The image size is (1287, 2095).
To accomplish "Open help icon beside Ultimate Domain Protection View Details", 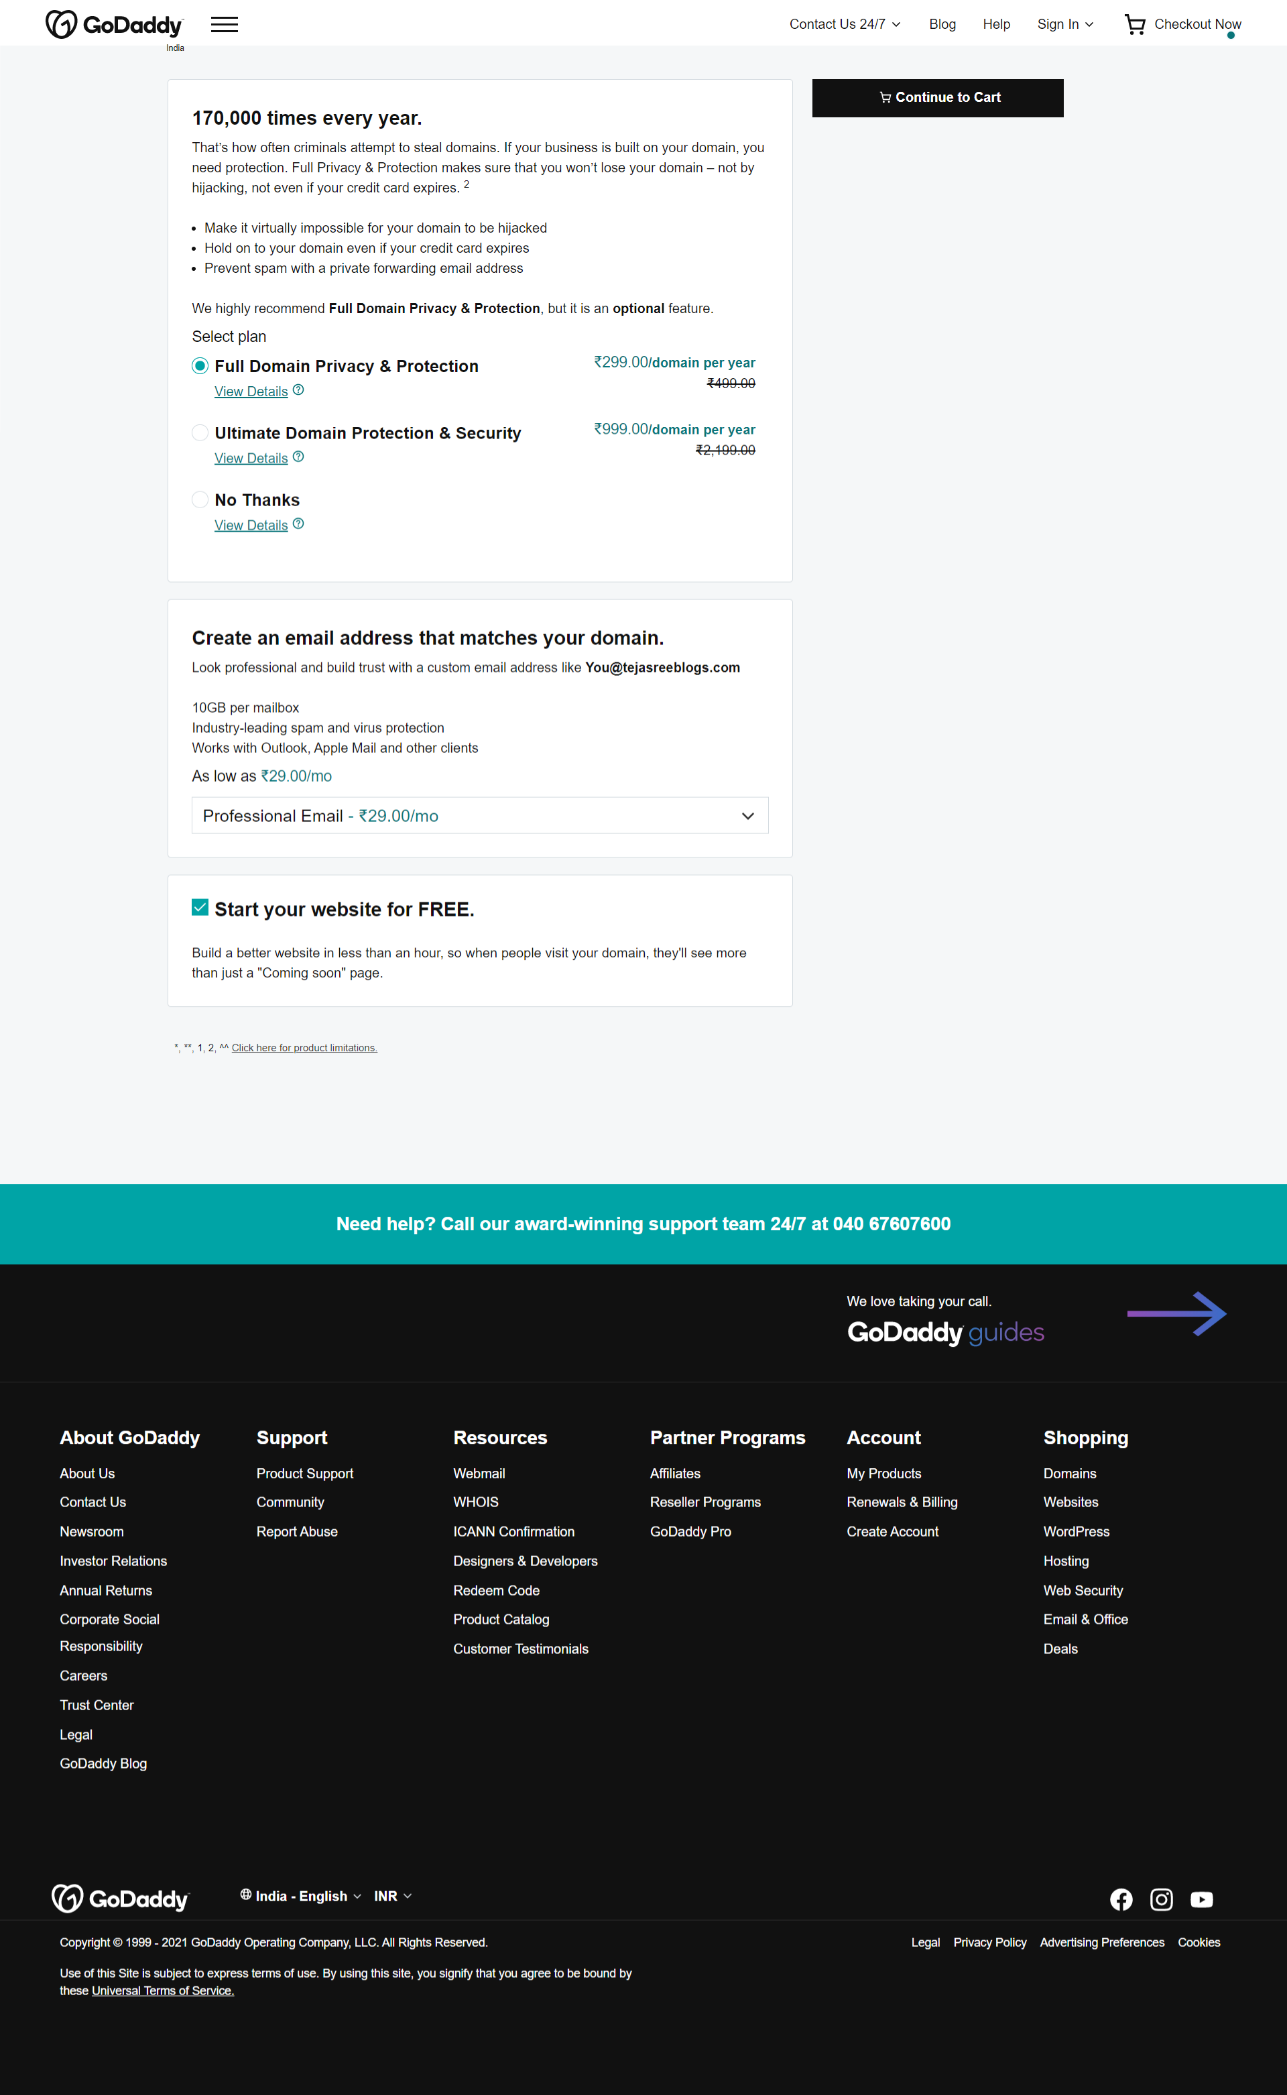I will 298,457.
